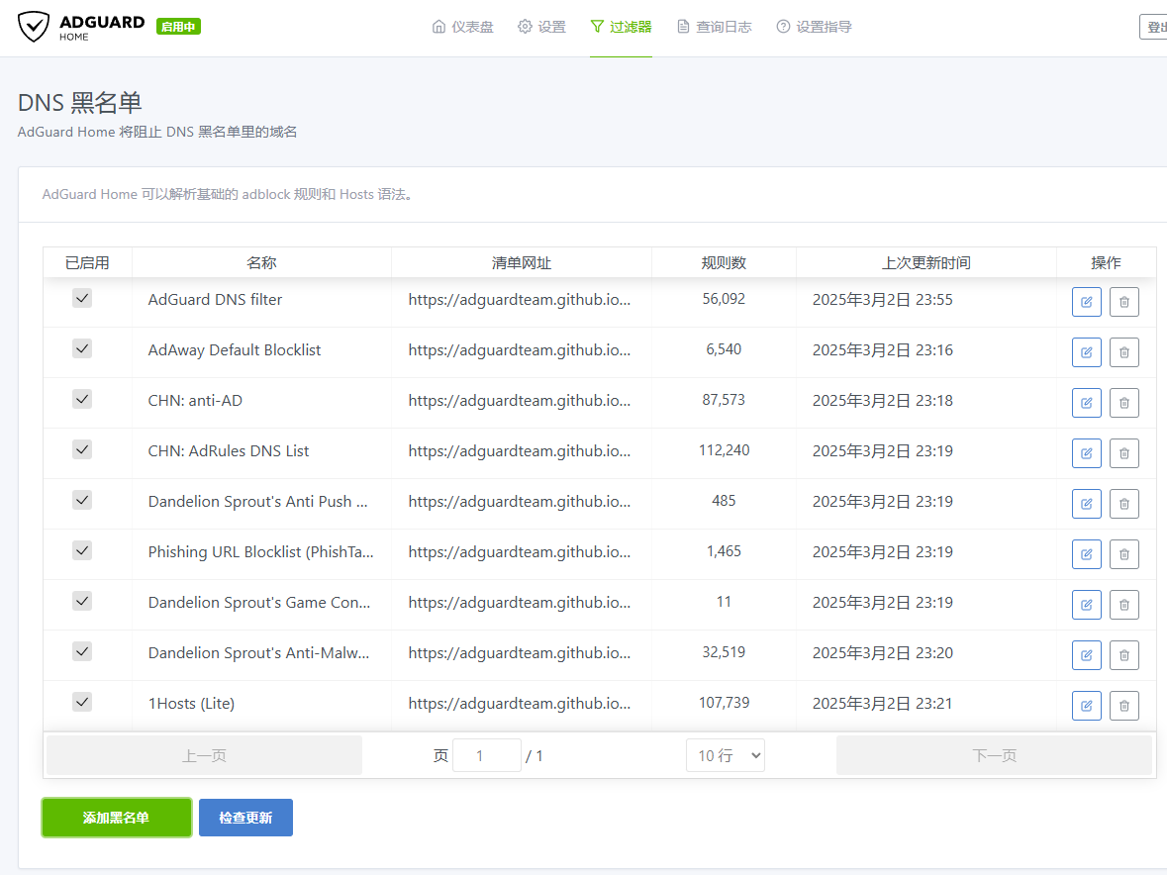Delete the CHN: anti-AD list
This screenshot has width=1167, height=875.
(x=1123, y=403)
